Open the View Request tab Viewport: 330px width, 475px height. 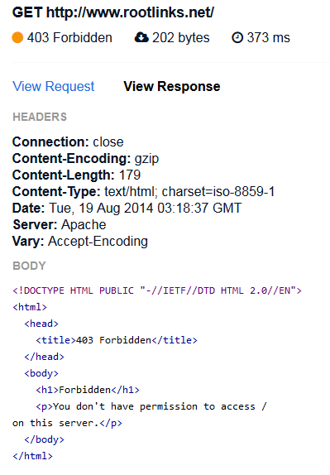pos(54,86)
